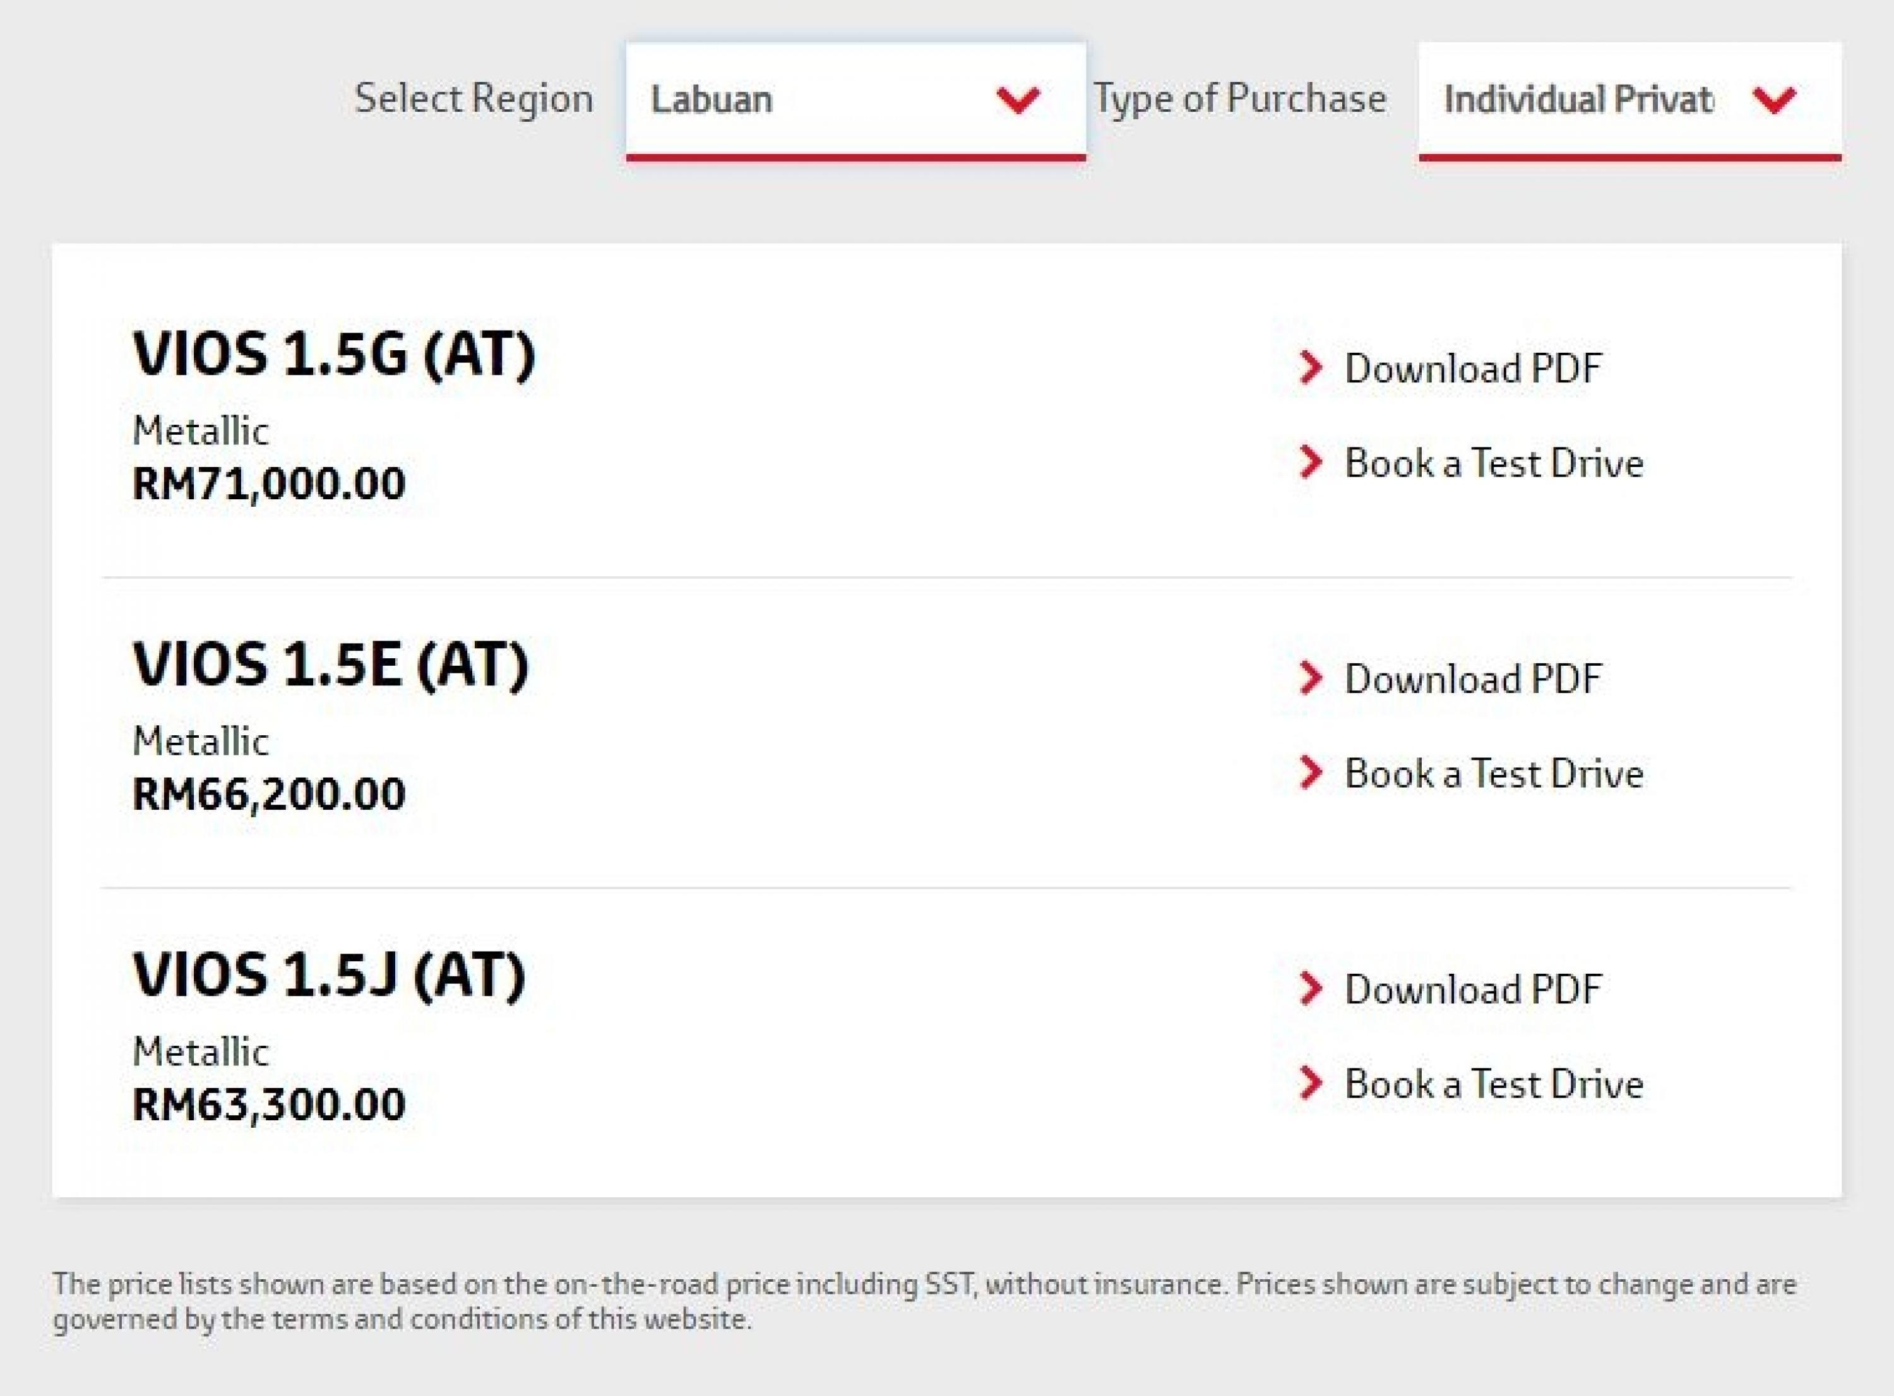Screen dimensions: 1894x1396
Task: Click red arrow beside VIOS 1.5J Download PDF
Action: (1310, 989)
